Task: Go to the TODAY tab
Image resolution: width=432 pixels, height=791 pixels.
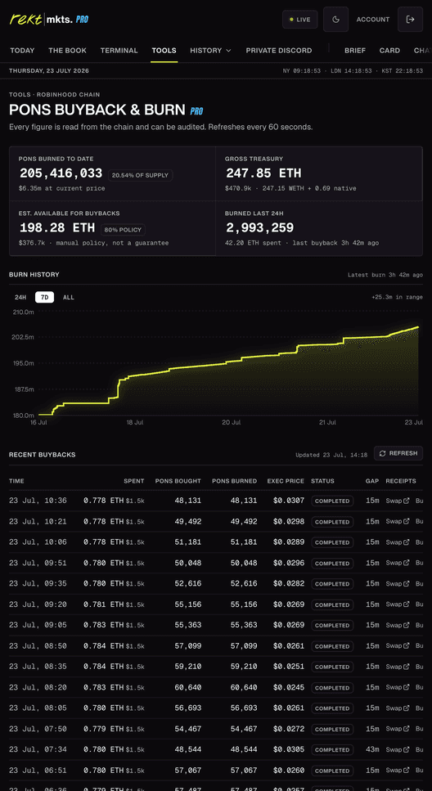Action: (22, 51)
